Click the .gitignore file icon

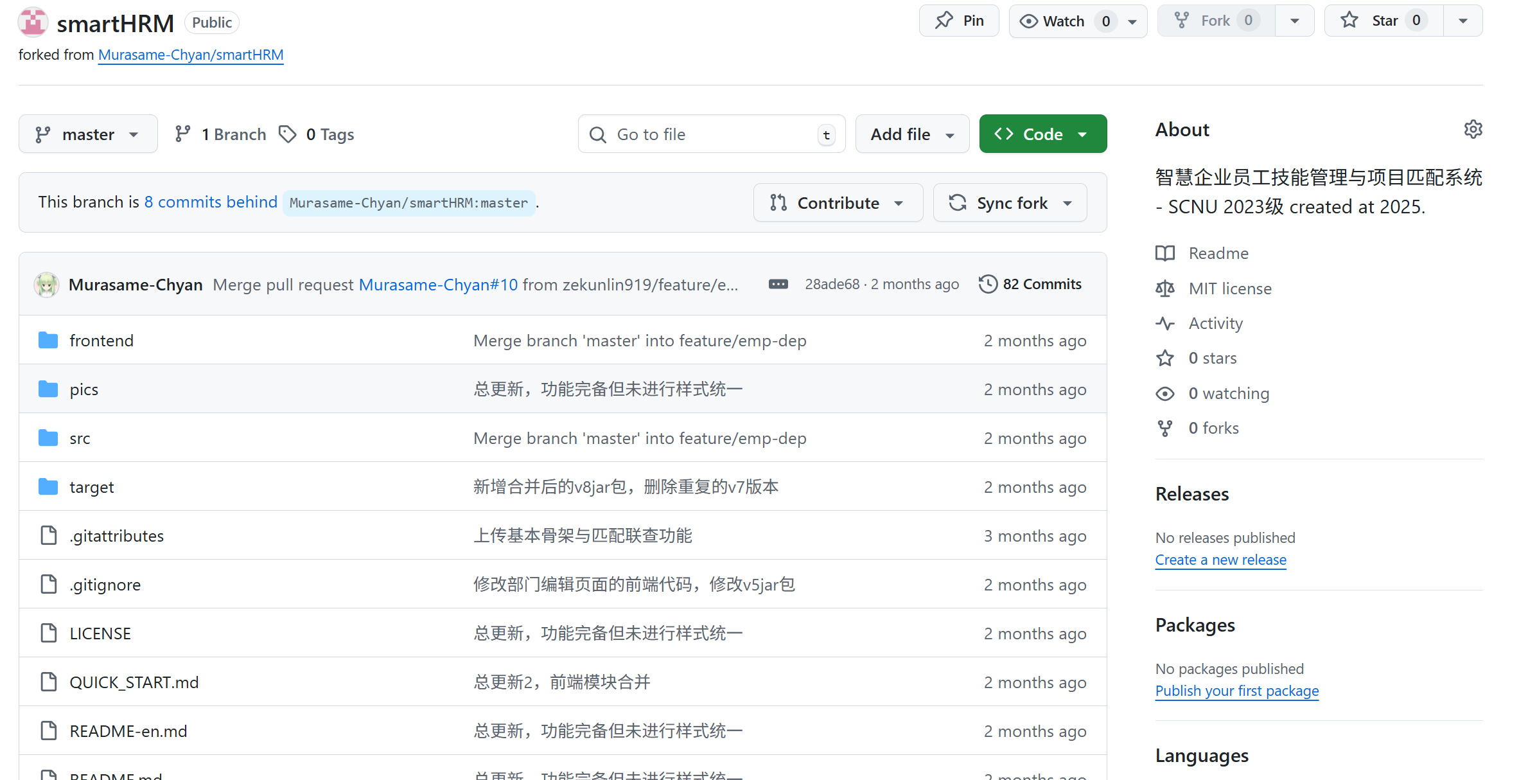(48, 584)
